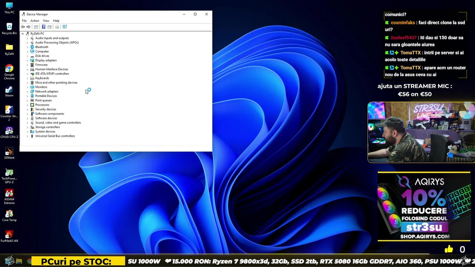The height and width of the screenshot is (267, 475).
Task: Scan for hardware changes monitor icon
Action: click(x=65, y=27)
